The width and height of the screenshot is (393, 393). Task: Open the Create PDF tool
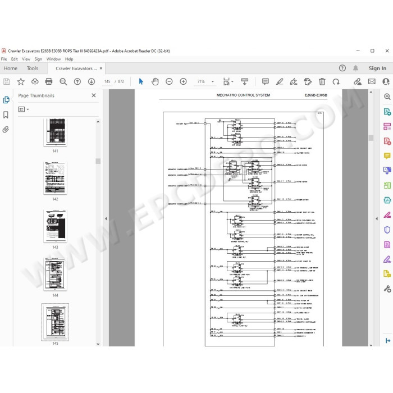387,141
